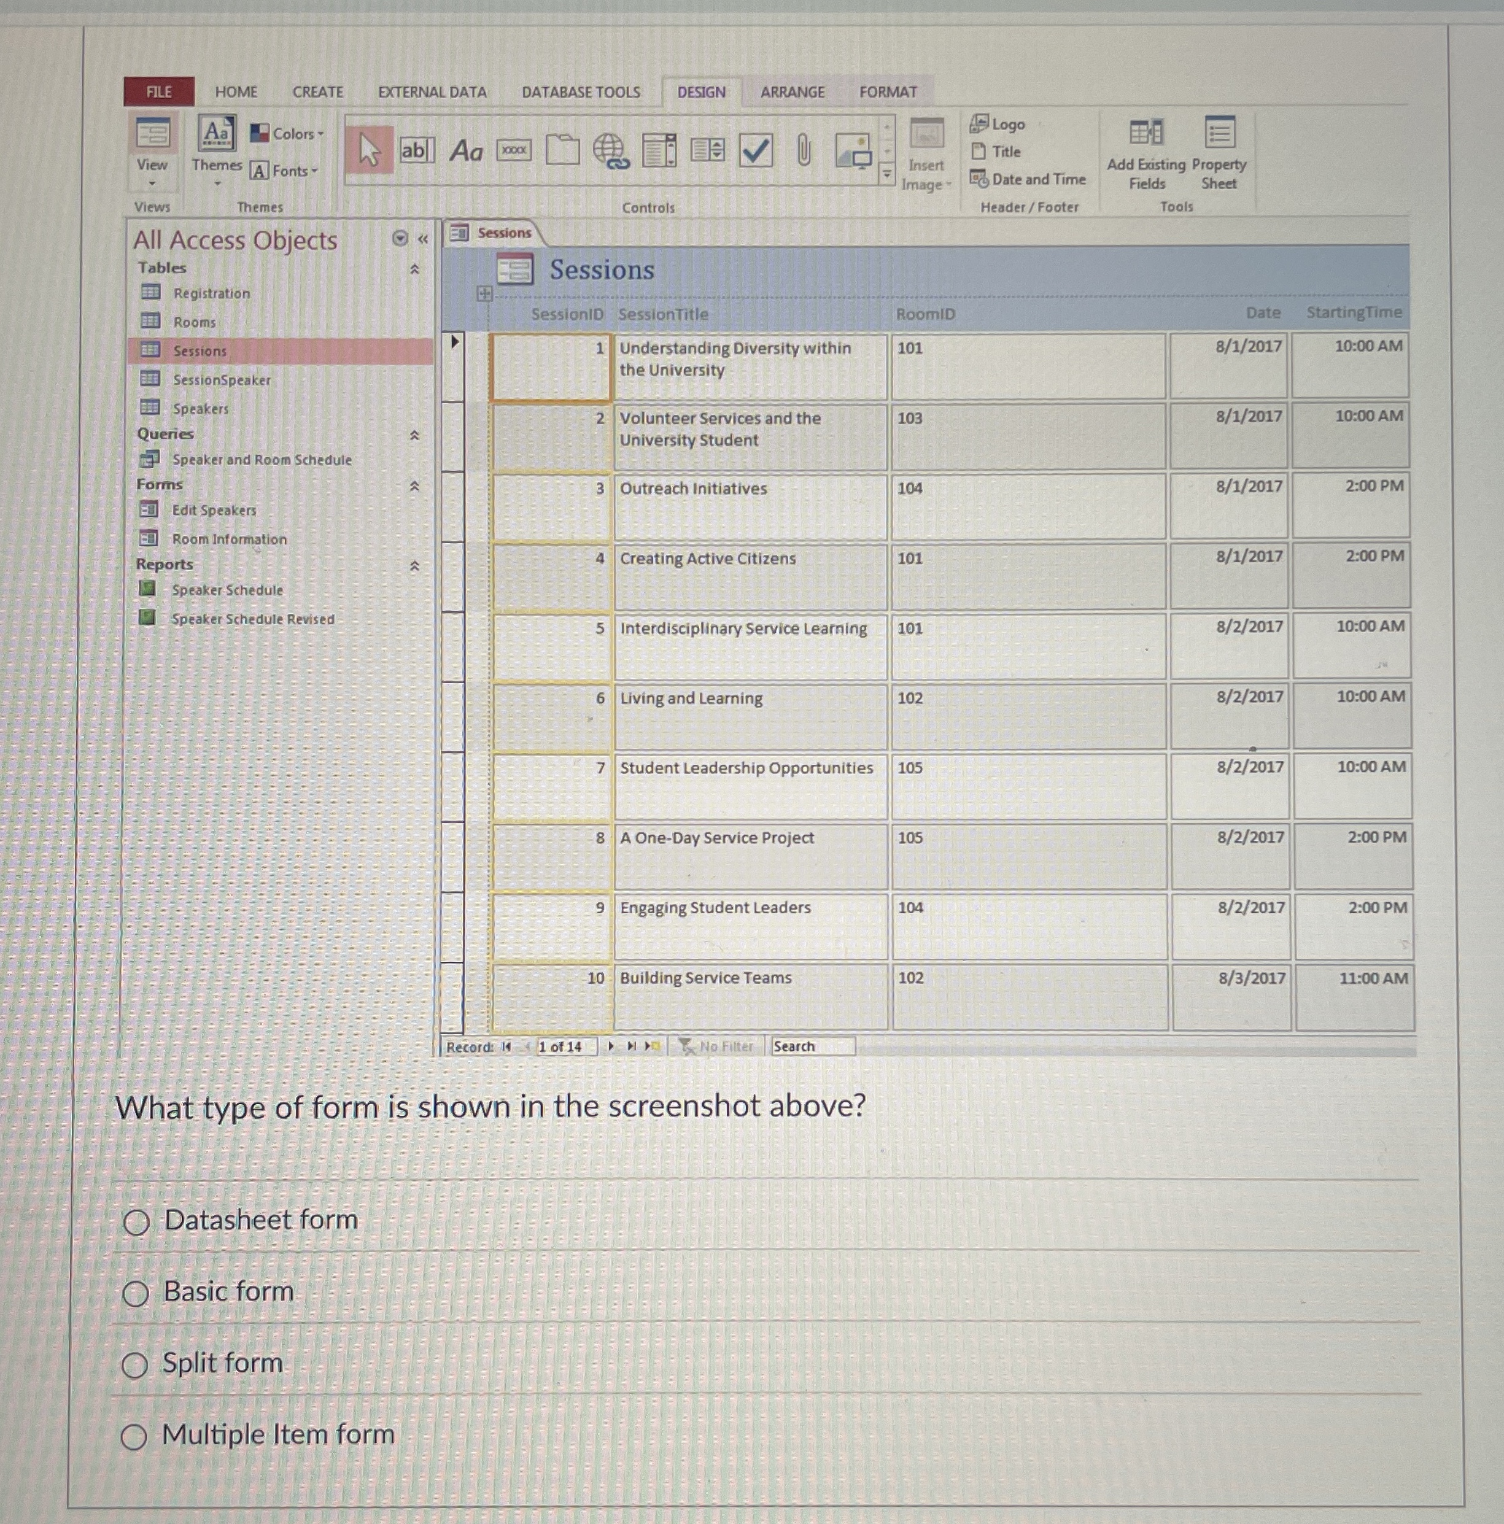Select the Multiple Item form option
This screenshot has width=1504, height=1524.
(138, 1436)
